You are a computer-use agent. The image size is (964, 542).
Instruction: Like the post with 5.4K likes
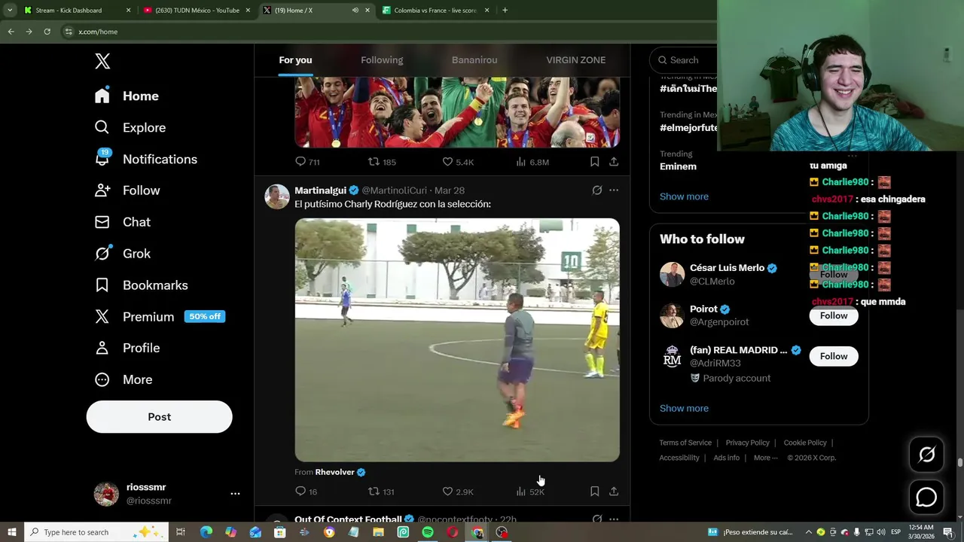[457, 162]
